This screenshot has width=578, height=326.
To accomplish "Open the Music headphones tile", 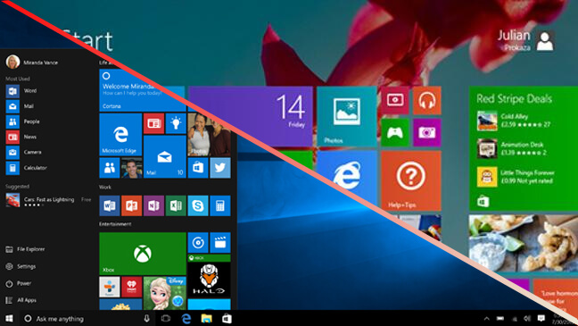I will coord(427,100).
